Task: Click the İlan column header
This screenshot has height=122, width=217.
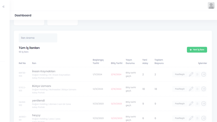Action: click(34, 63)
